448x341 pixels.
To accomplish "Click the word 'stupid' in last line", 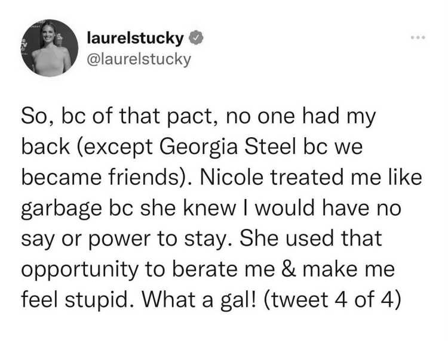I will coord(96,300).
